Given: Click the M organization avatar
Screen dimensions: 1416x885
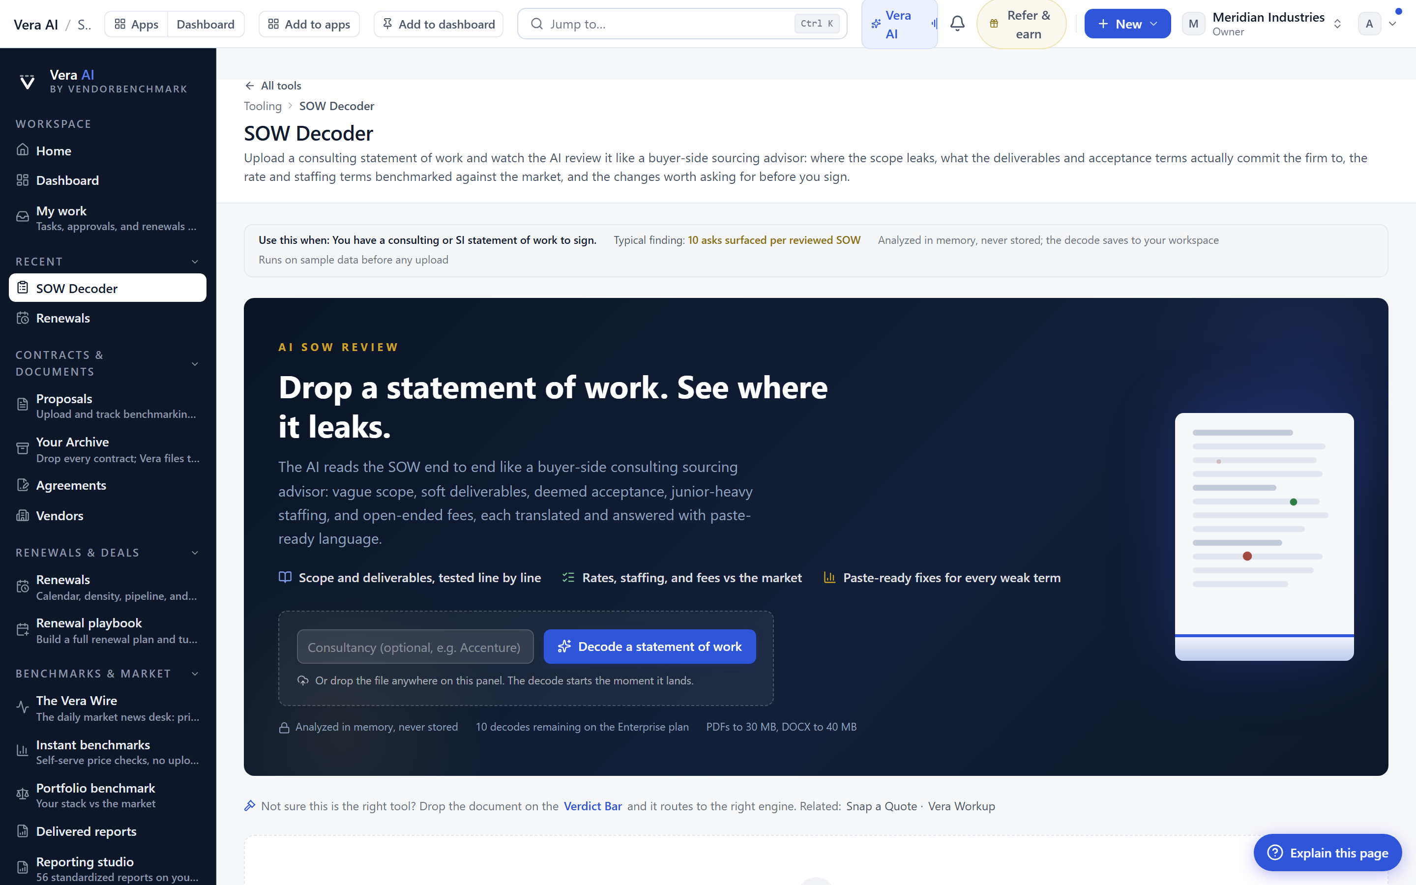Looking at the screenshot, I should (x=1193, y=24).
